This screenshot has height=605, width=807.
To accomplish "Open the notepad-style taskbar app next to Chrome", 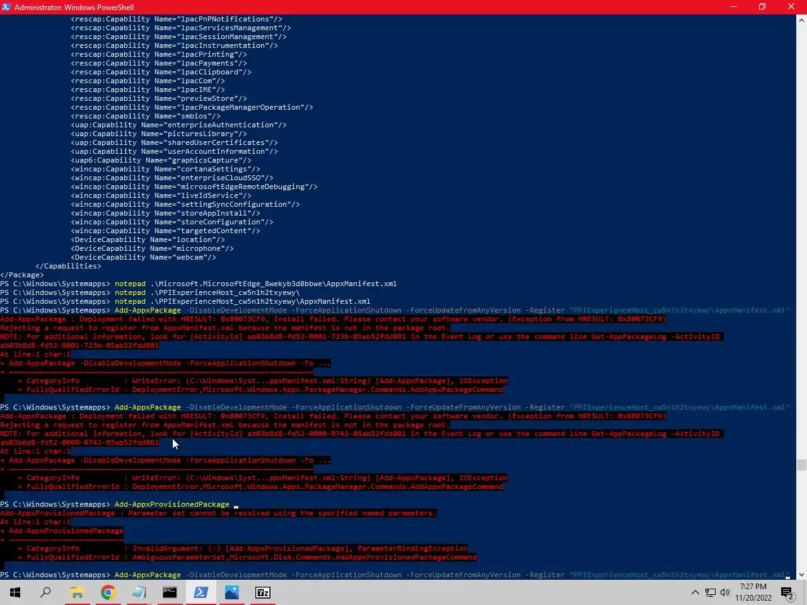I will (139, 592).
